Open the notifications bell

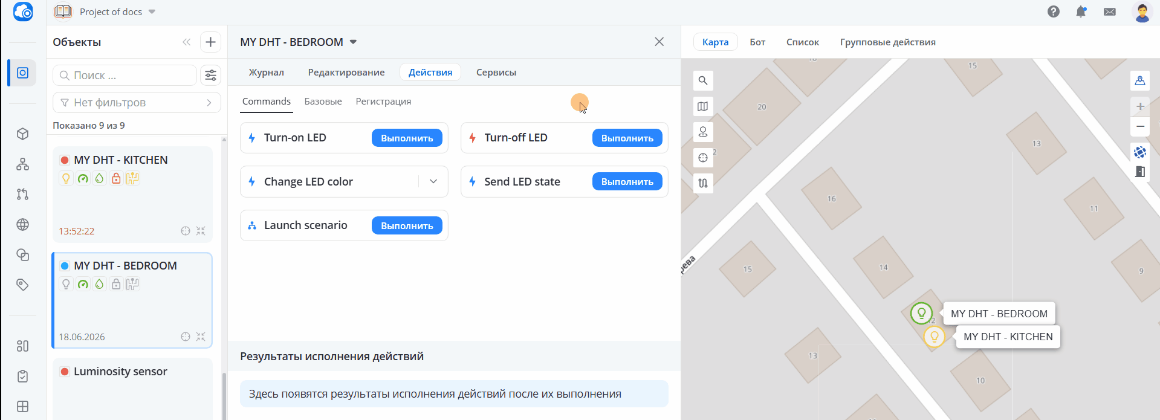point(1081,11)
